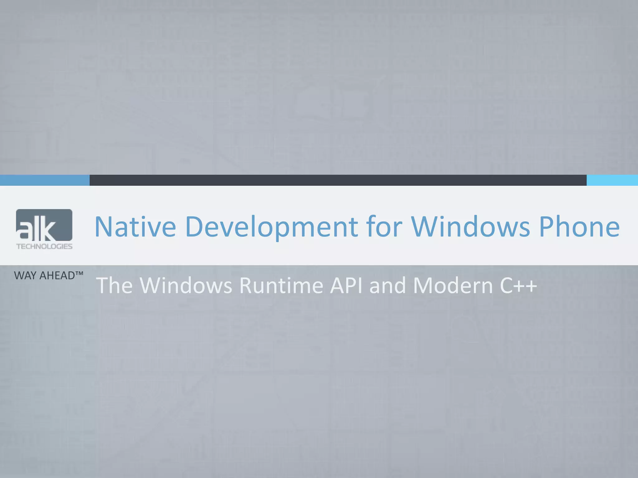This screenshot has height=478, width=638.
Task: Click the slide title Native Development for Windows Phone
Action: [x=357, y=227]
